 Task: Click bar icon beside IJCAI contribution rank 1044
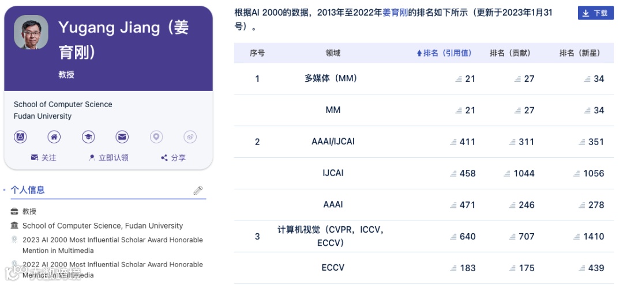[x=507, y=173]
